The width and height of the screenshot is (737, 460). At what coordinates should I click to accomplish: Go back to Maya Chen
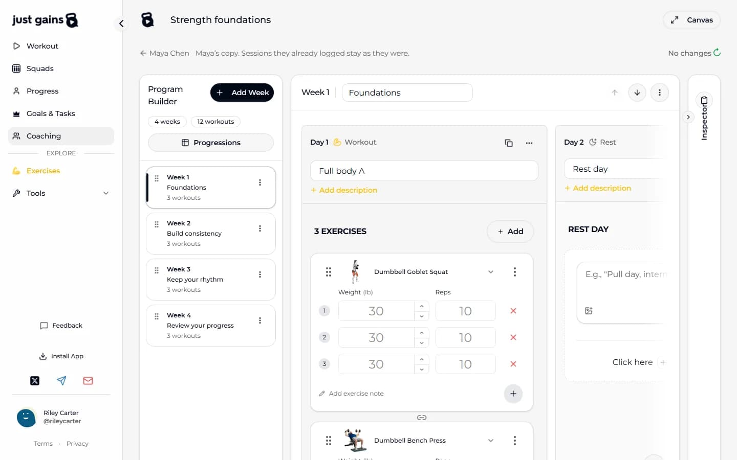164,53
